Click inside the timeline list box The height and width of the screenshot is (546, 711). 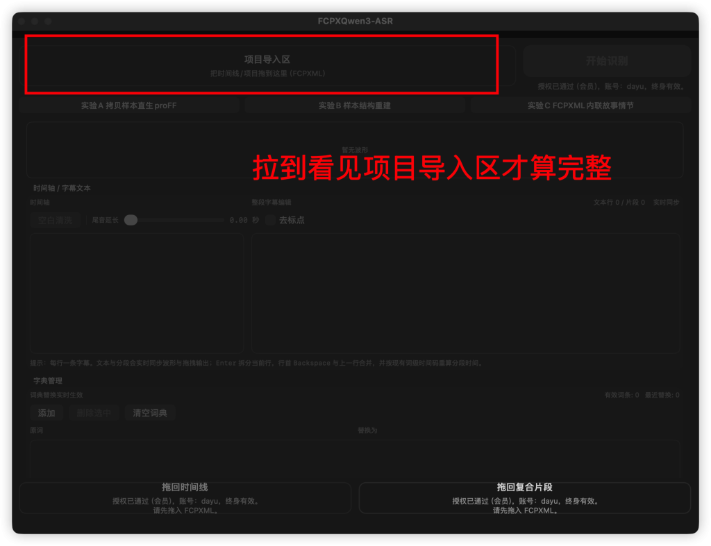coord(136,293)
